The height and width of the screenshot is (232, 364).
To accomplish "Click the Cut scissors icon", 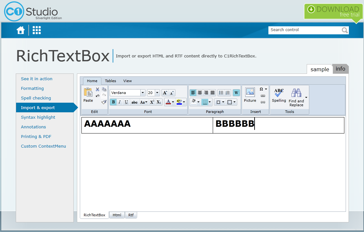I will pos(98,90).
